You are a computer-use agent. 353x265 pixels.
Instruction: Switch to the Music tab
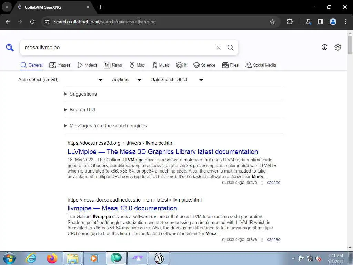pos(161,65)
